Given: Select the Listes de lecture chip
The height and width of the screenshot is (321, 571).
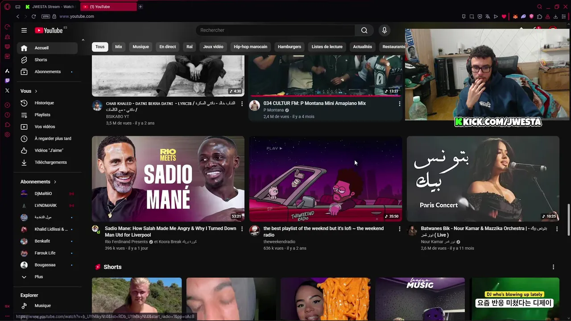Looking at the screenshot, I should pyautogui.click(x=327, y=47).
